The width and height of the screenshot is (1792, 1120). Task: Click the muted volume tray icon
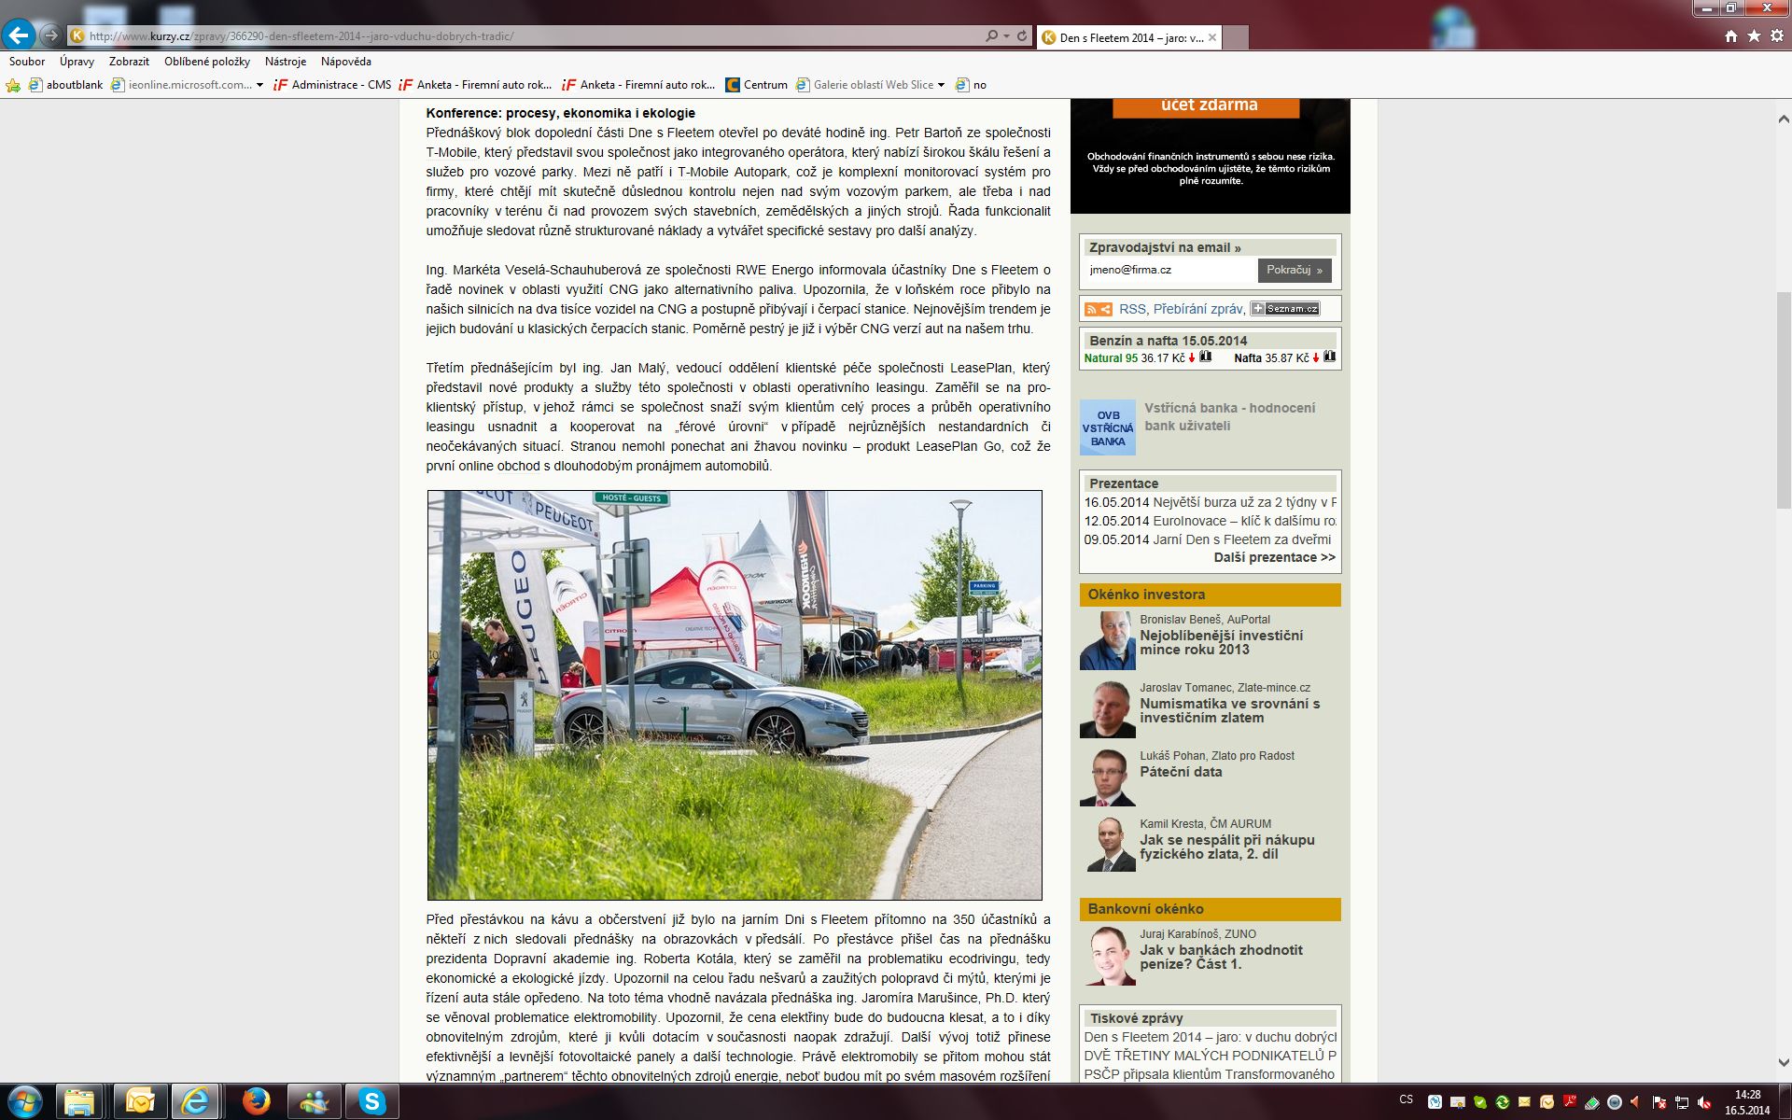pyautogui.click(x=1704, y=1102)
